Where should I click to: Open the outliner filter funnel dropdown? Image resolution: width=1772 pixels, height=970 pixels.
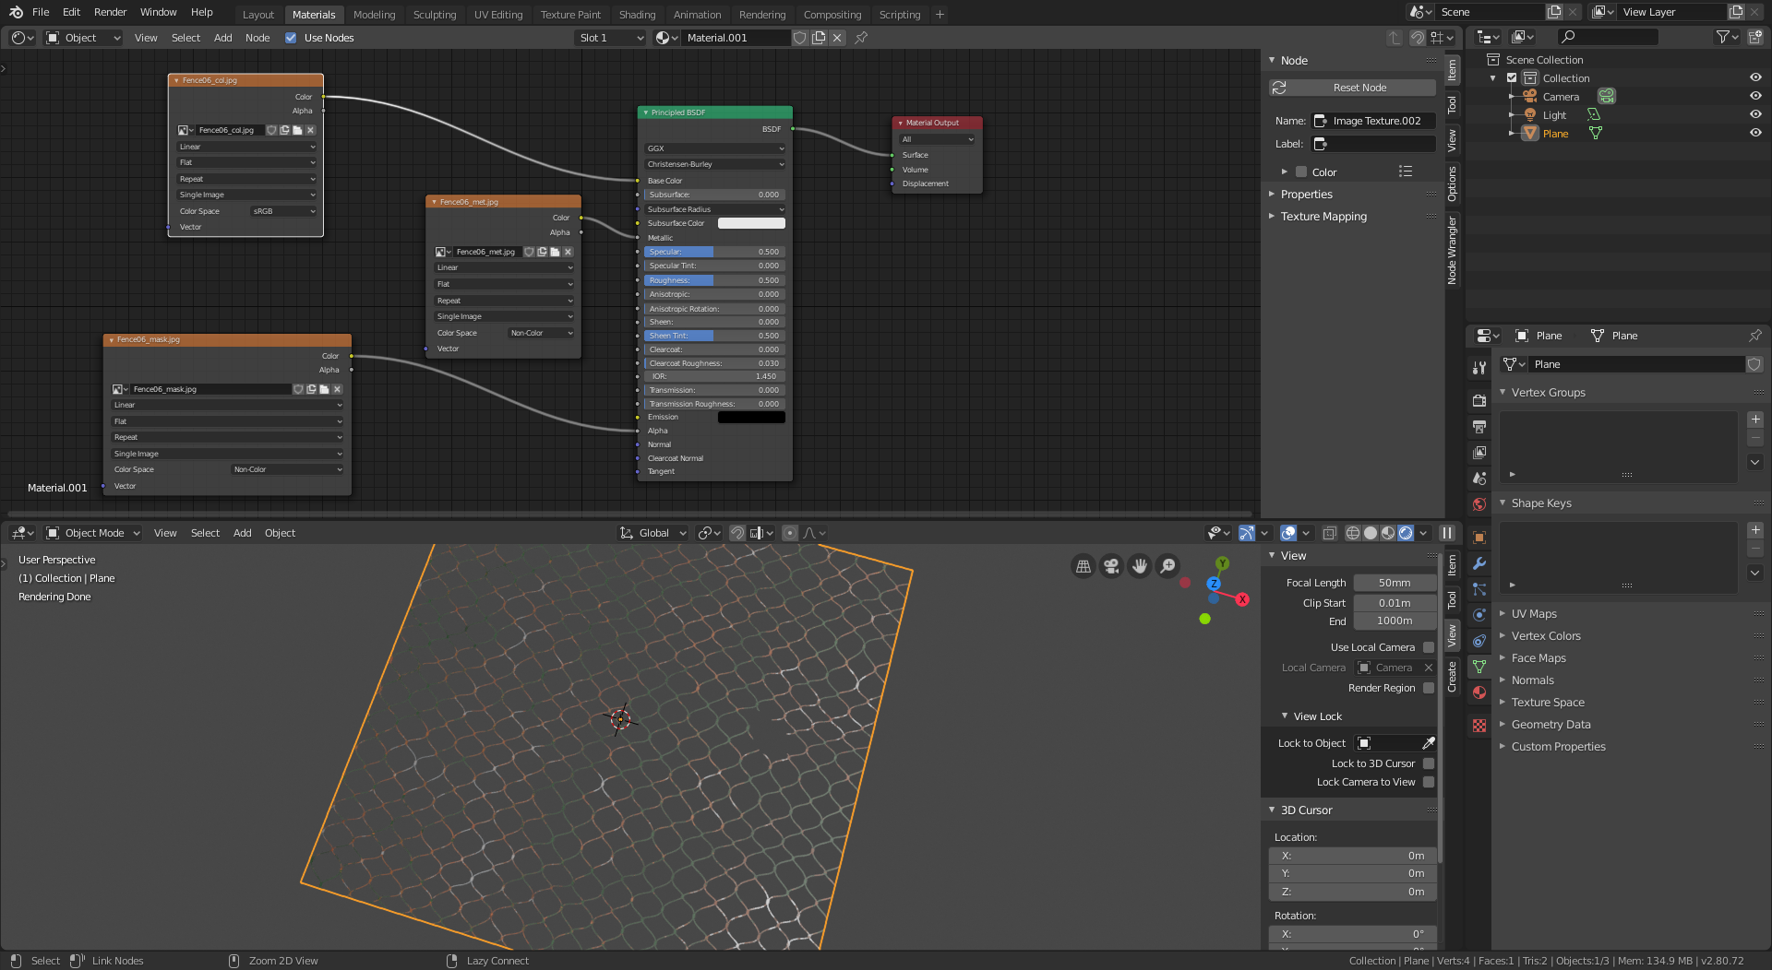[1727, 37]
